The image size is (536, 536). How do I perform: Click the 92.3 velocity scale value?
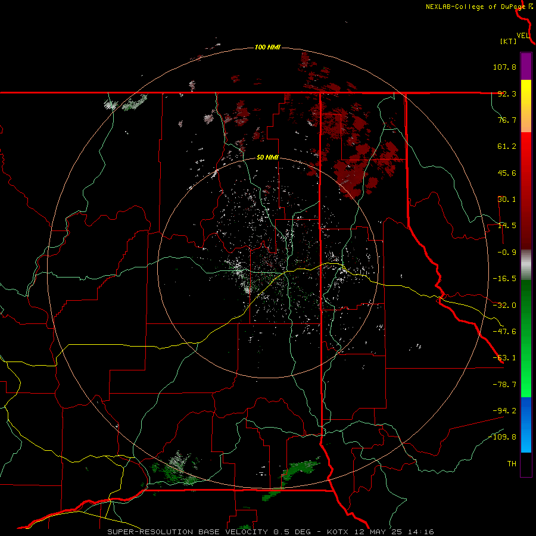click(507, 94)
